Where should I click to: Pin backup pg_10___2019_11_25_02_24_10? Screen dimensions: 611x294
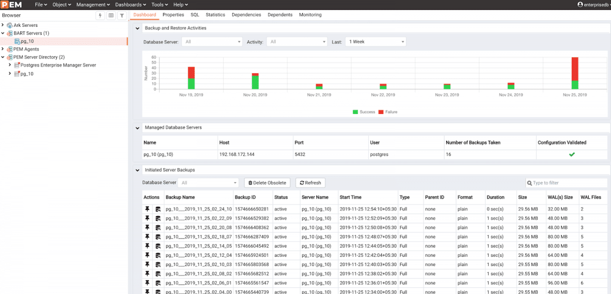pos(147,209)
